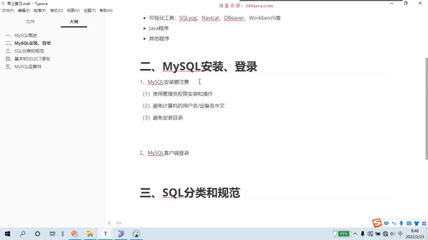428x240 pixels.
Task: Click the tray icon between projector and globe
Action: [x=378, y=234]
